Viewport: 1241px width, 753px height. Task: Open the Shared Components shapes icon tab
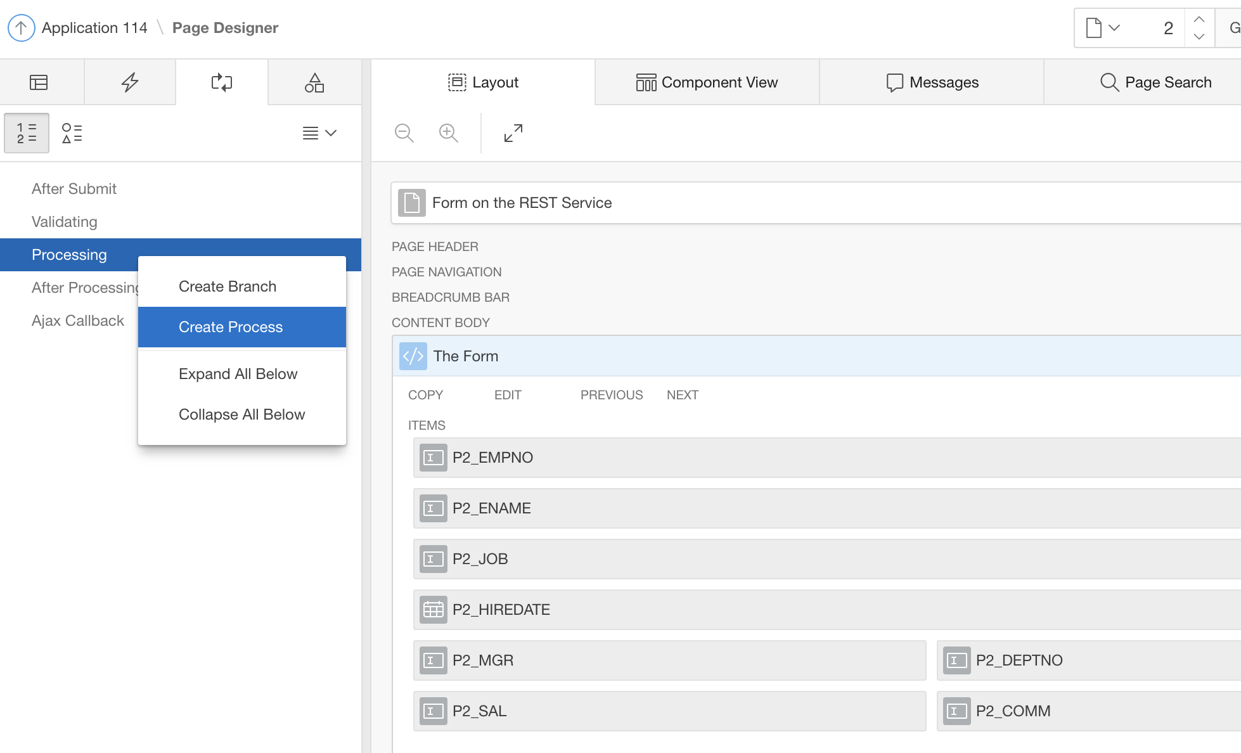pos(314,82)
